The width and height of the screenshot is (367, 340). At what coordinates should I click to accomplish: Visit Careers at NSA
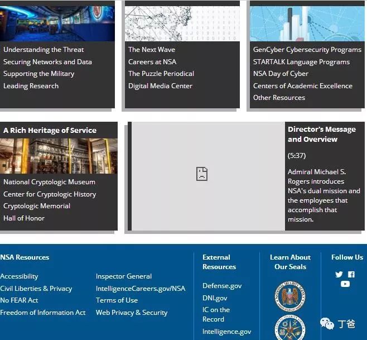click(x=152, y=62)
